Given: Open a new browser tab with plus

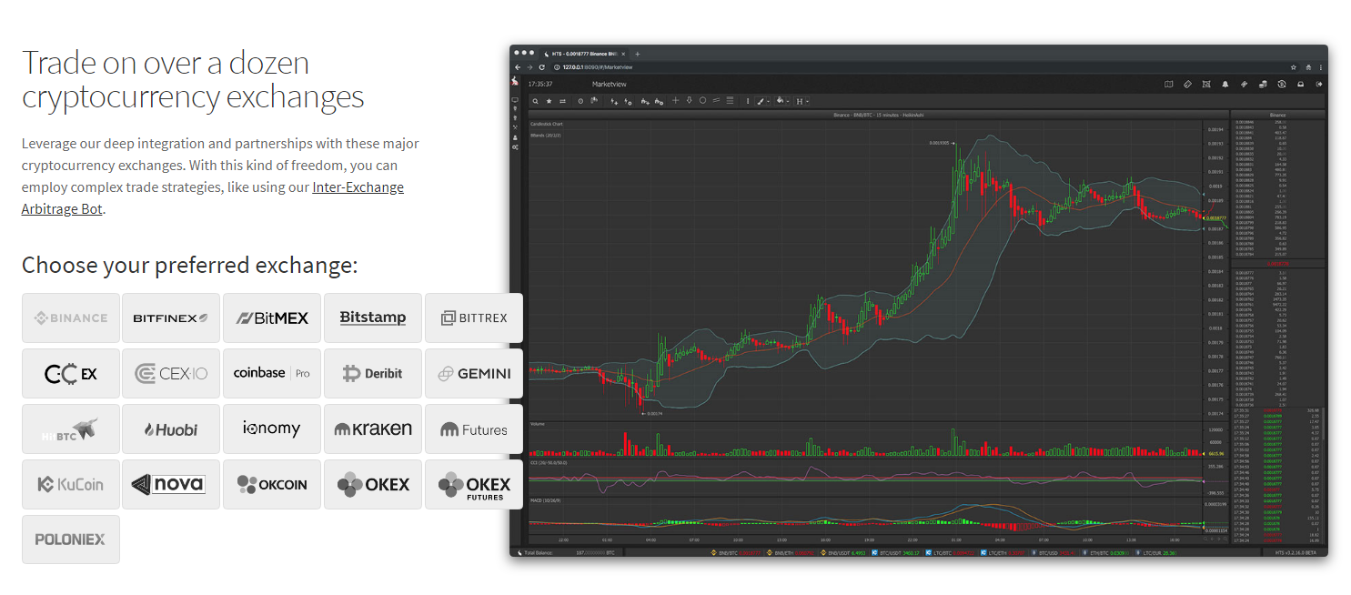Looking at the screenshot, I should pyautogui.click(x=637, y=55).
